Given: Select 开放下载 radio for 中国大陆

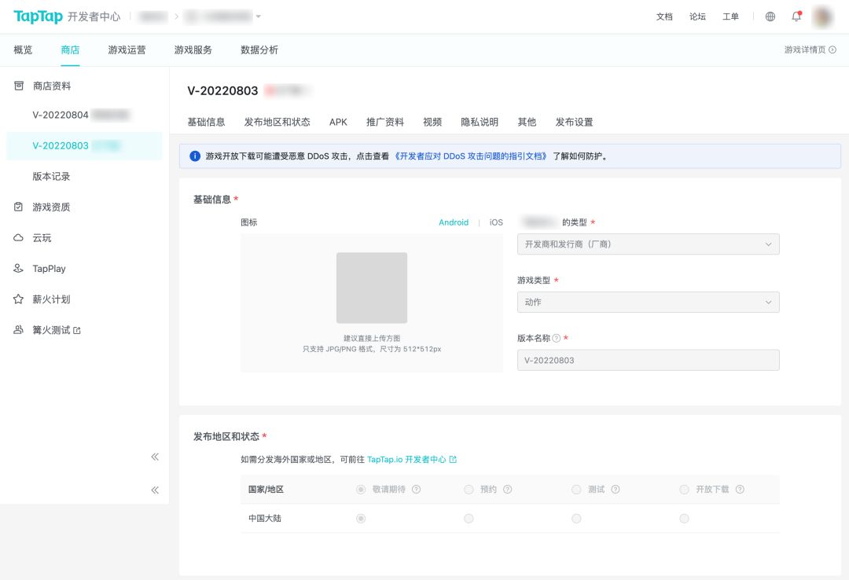Looking at the screenshot, I should [684, 519].
